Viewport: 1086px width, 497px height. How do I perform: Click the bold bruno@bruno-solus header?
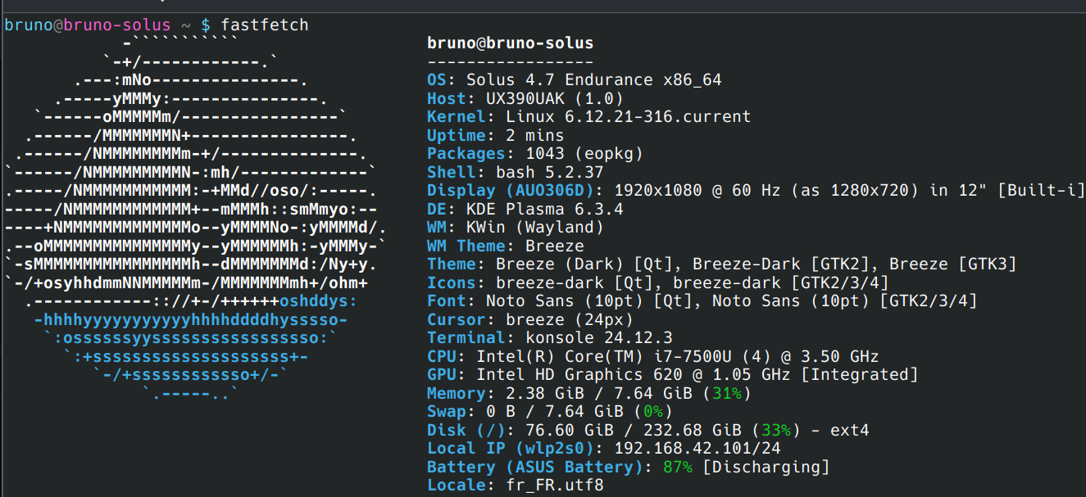coord(510,43)
